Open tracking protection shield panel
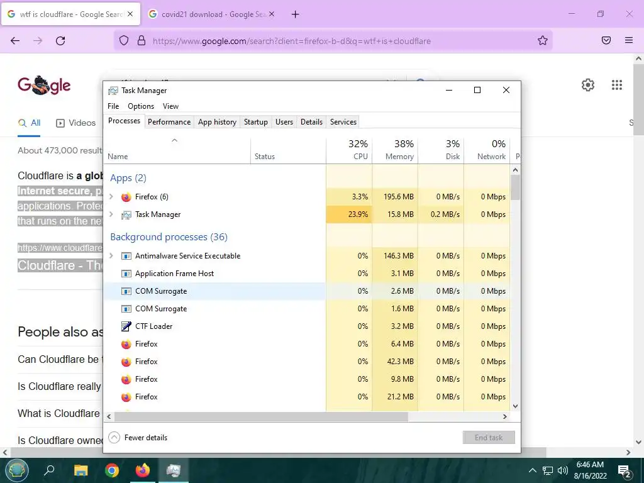 coord(124,41)
